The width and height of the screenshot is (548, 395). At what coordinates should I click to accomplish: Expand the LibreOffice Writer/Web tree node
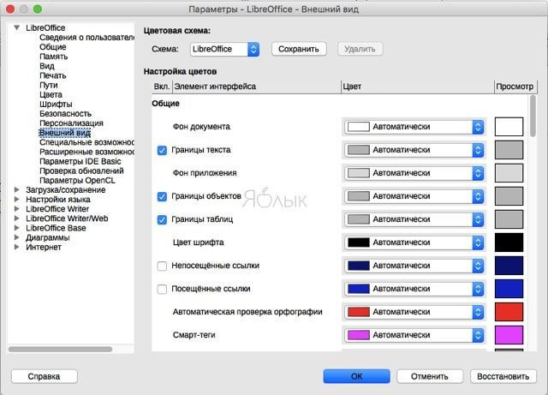tap(16, 218)
